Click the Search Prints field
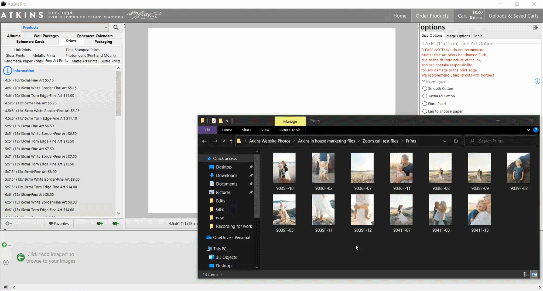The image size is (543, 291). coord(500,141)
